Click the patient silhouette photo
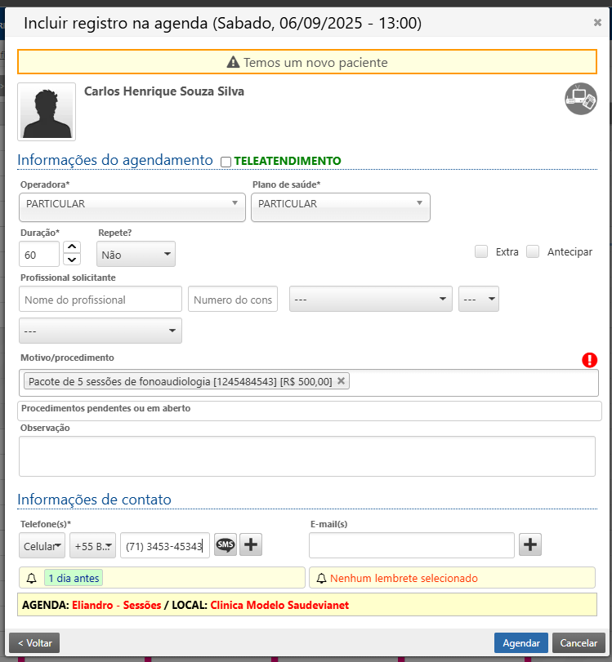 pos(47,112)
